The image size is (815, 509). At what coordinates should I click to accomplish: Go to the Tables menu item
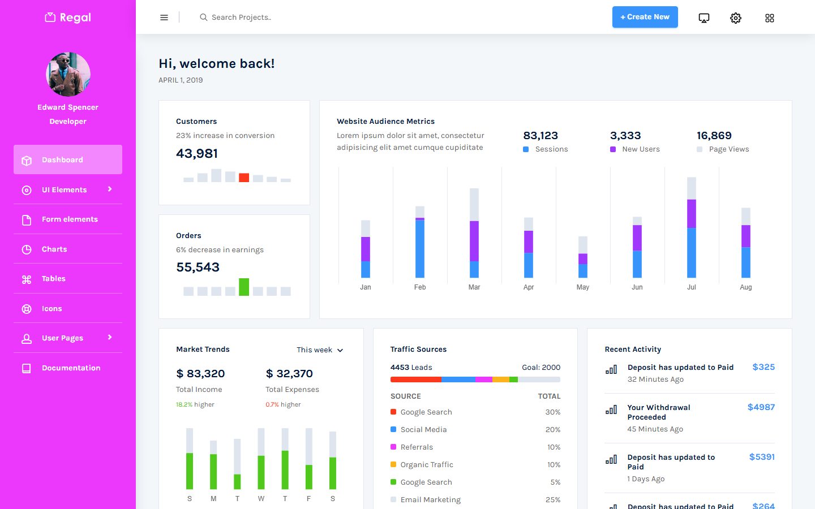[68, 279]
